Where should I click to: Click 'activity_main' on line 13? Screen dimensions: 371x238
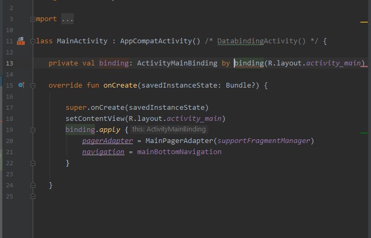[x=334, y=63]
